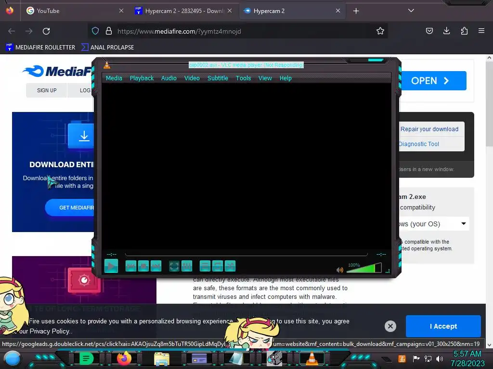Open Action Center flag in tray
This screenshot has height=369, width=493.
point(416,358)
